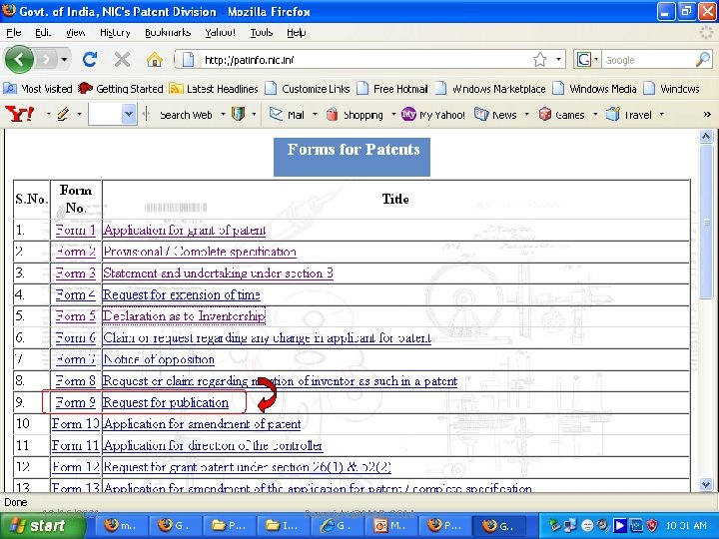Click the Google search input field
The height and width of the screenshot is (539, 719).
[x=647, y=60]
